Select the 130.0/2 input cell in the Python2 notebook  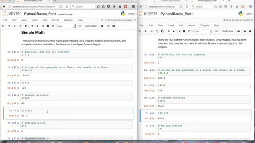(x=76, y=110)
